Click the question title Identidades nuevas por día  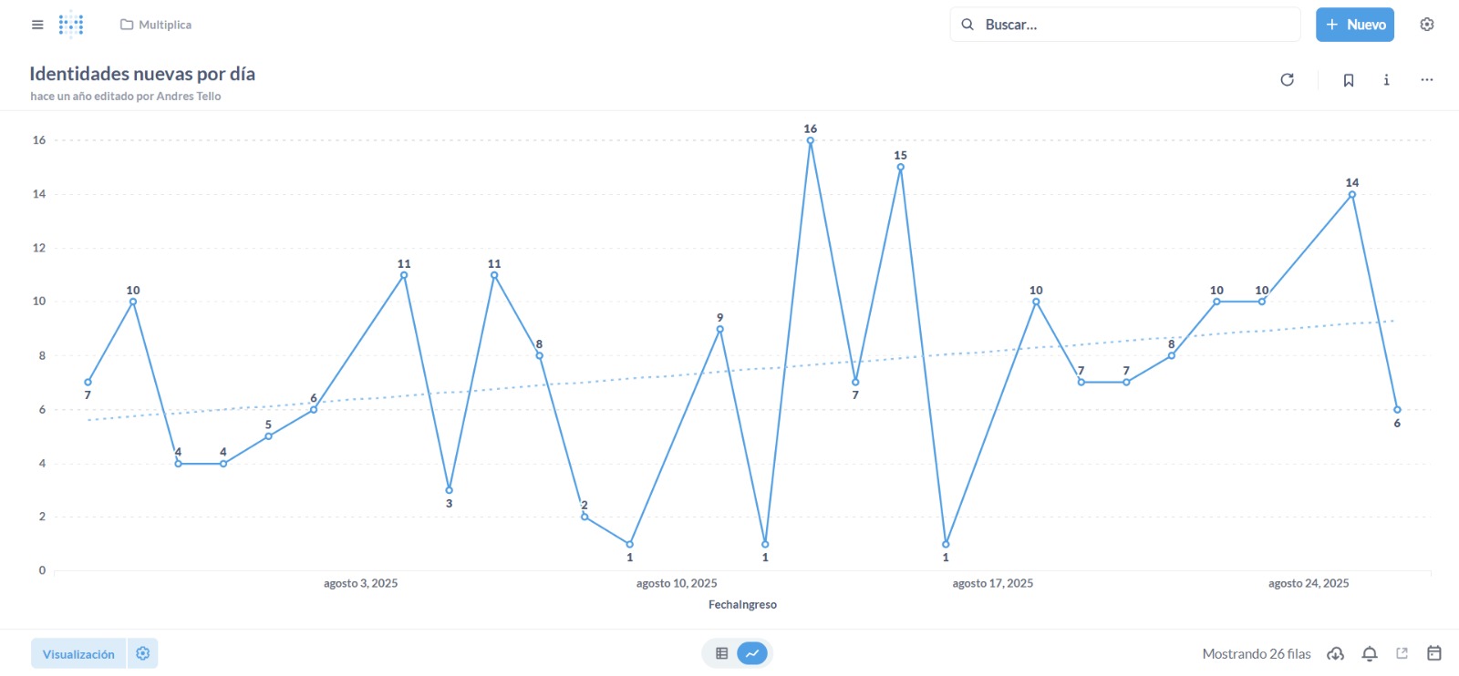coord(142,74)
